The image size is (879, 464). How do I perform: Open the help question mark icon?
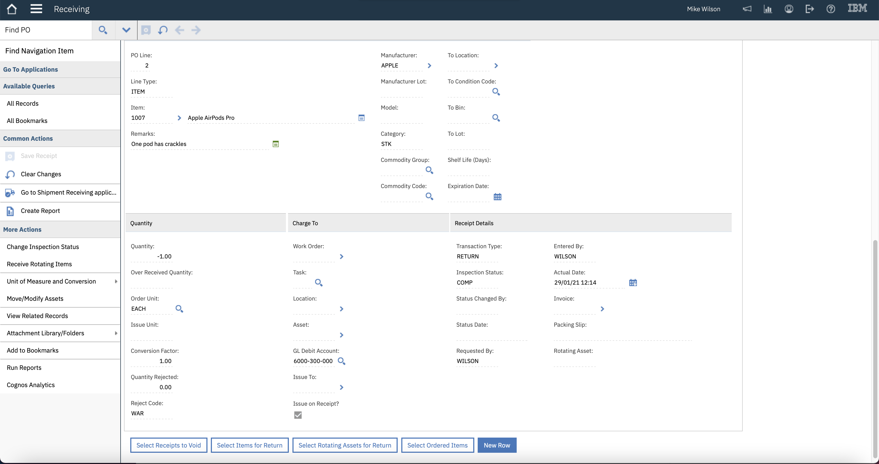click(x=831, y=9)
